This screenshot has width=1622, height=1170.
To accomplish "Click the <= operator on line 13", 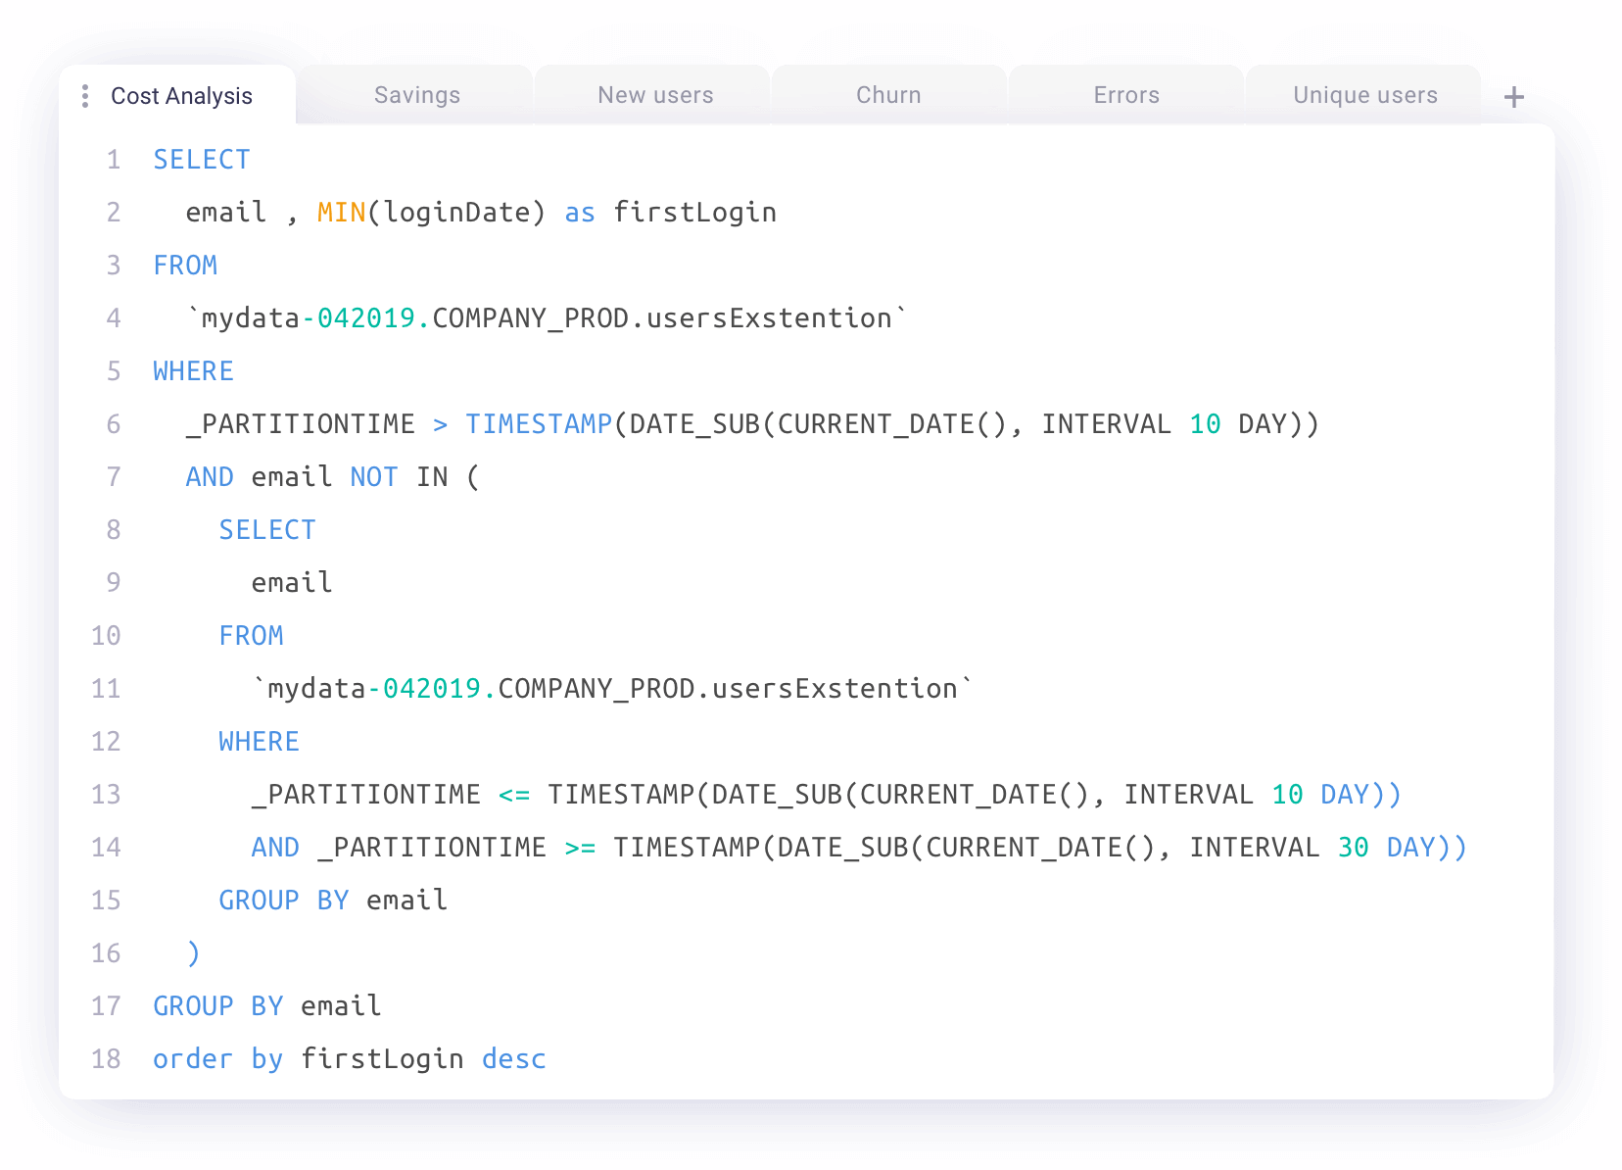I will click(514, 795).
